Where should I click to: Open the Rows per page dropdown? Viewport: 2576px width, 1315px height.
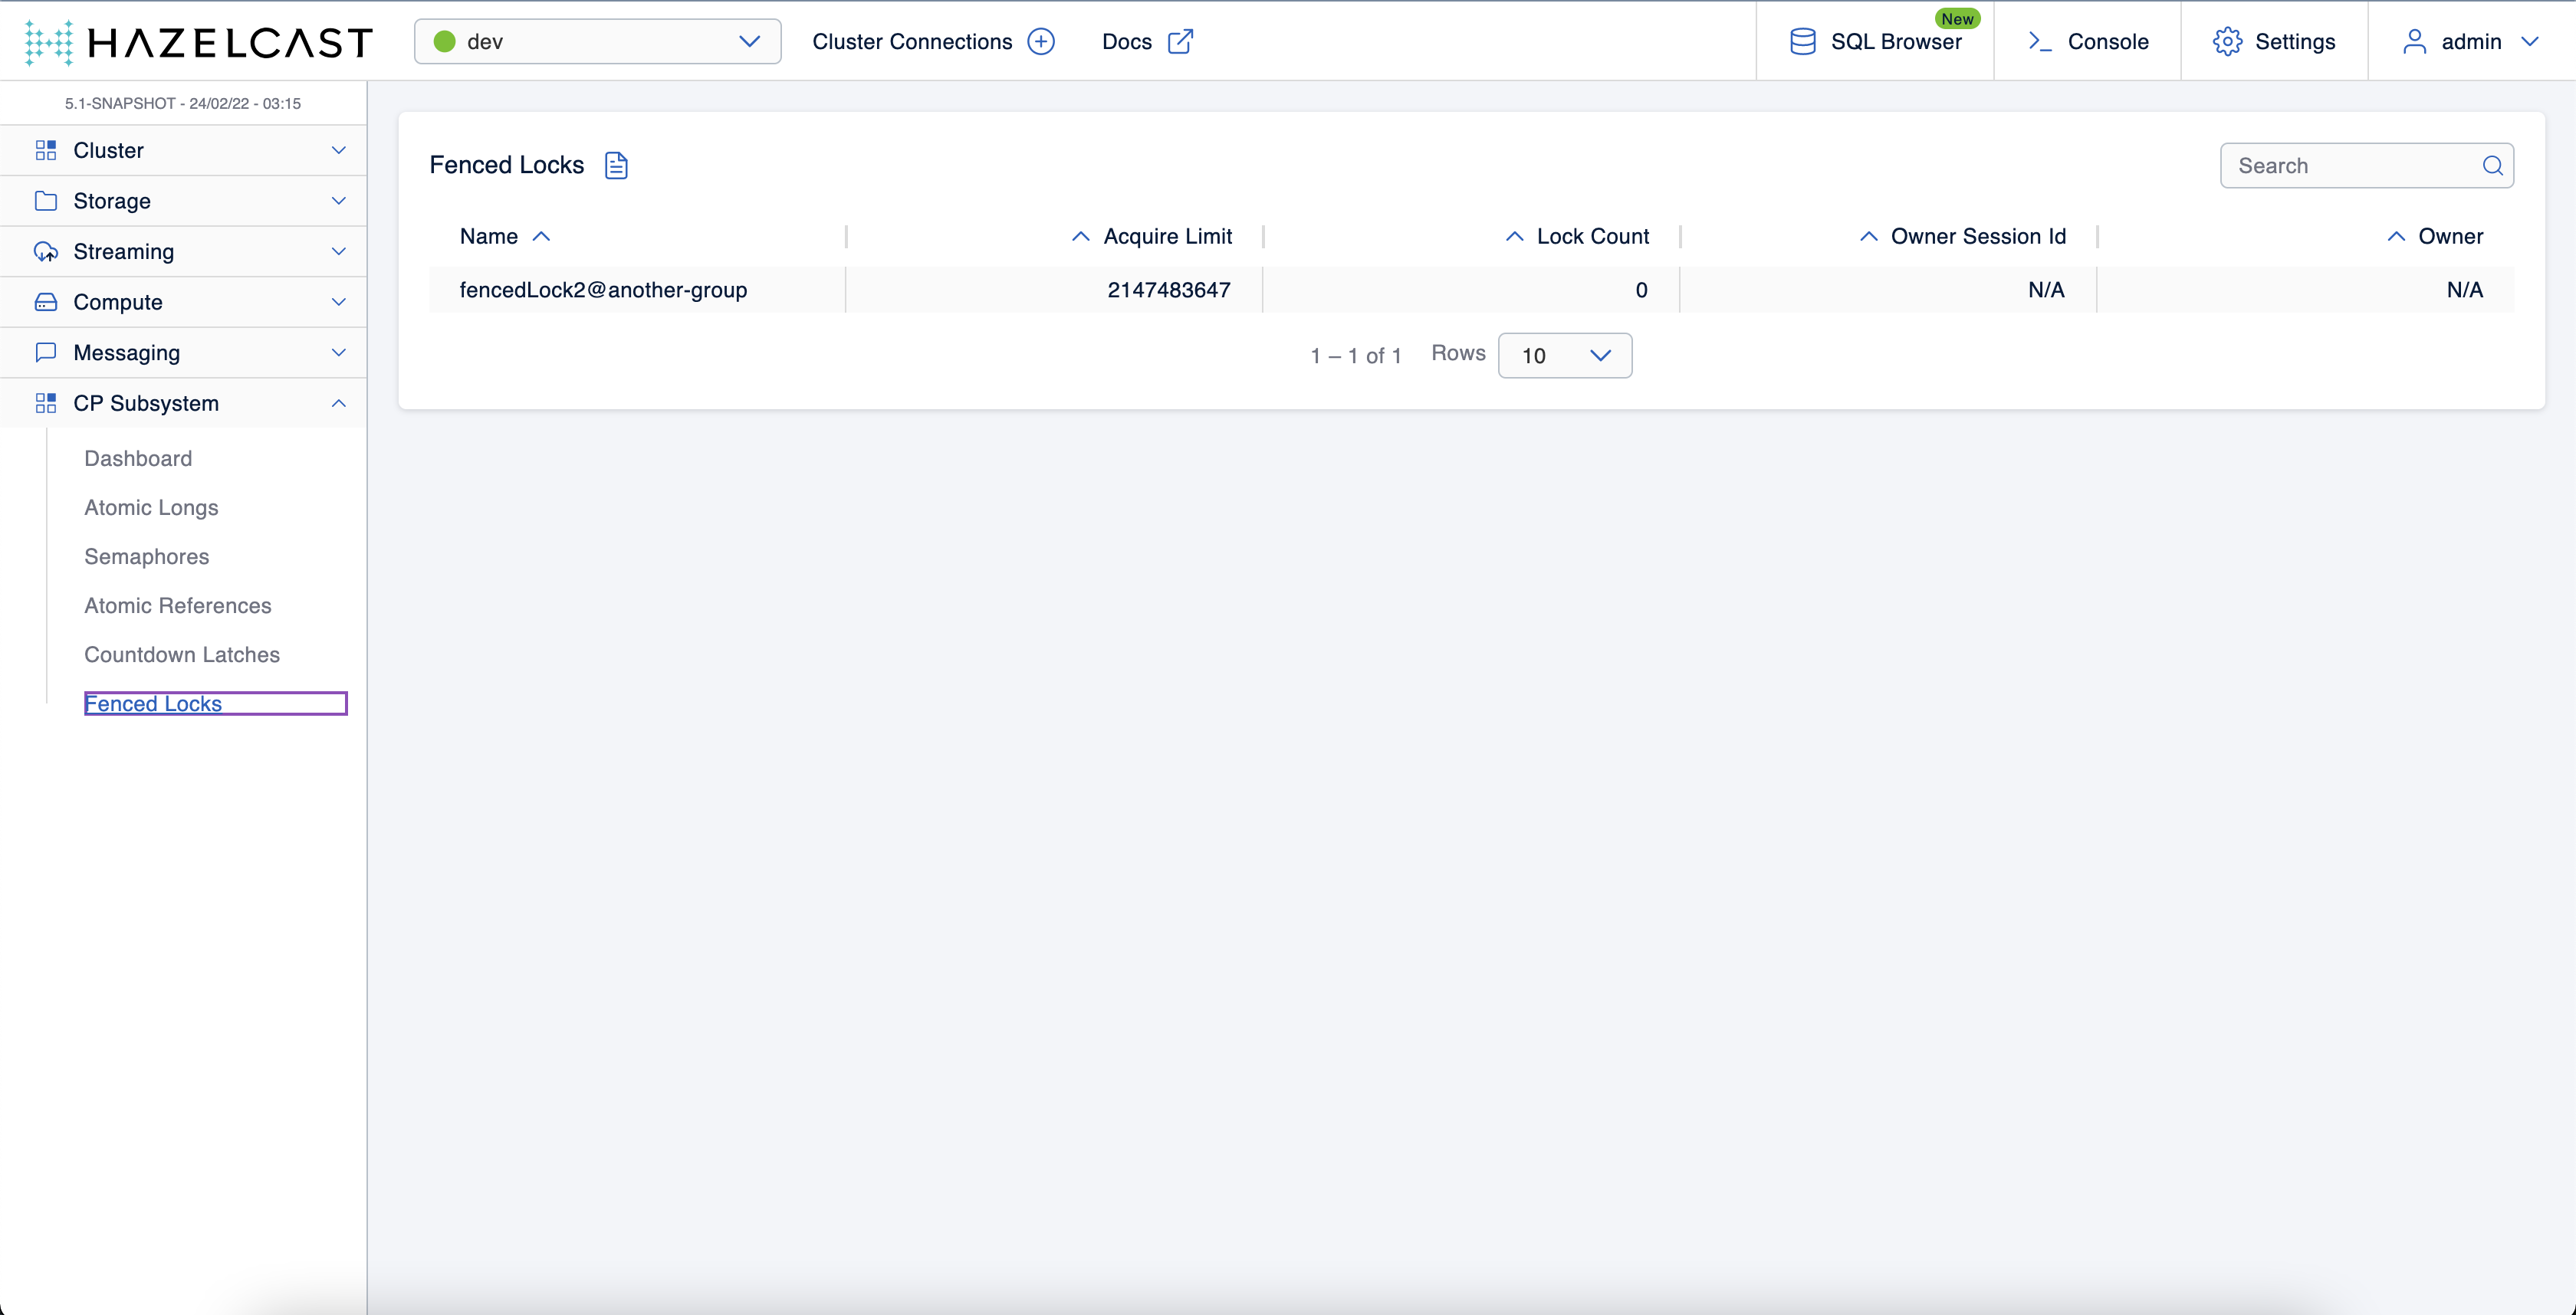1564,356
